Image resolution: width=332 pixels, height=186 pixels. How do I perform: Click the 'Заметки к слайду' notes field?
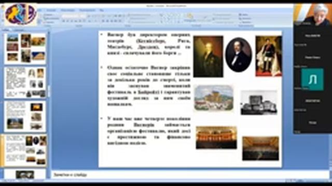tap(190, 175)
